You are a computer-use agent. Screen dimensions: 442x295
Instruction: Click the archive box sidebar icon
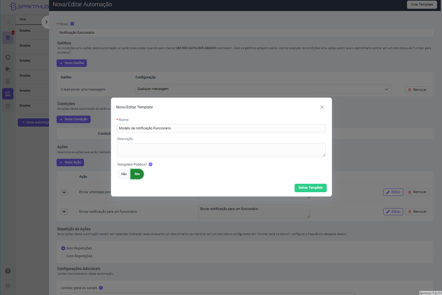[8, 106]
